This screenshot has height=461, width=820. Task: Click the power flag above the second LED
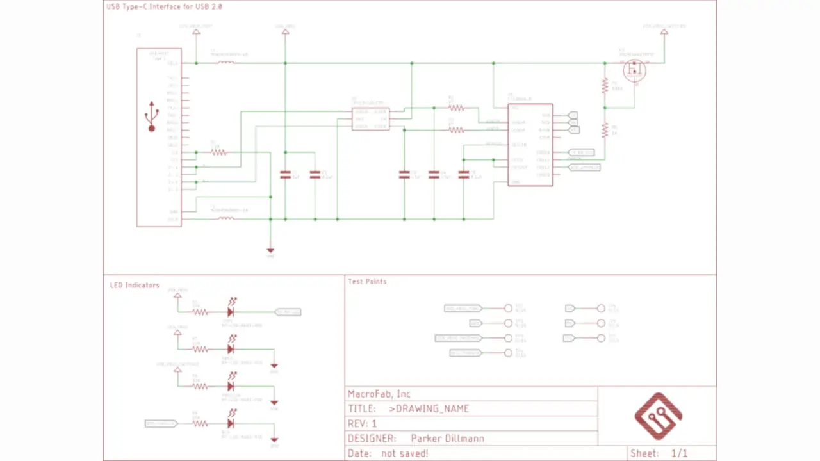(177, 334)
